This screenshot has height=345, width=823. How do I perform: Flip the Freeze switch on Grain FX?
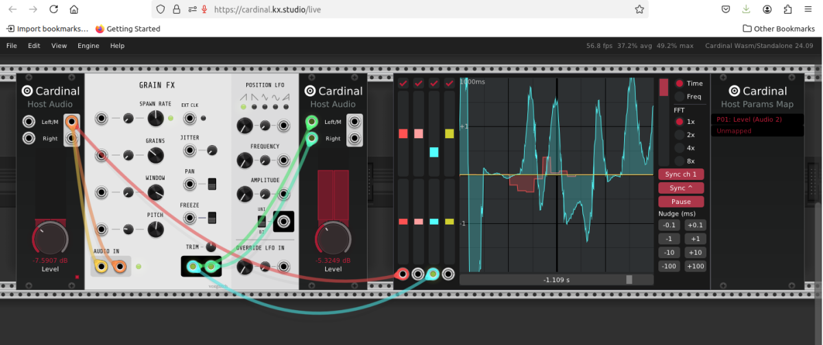212,218
